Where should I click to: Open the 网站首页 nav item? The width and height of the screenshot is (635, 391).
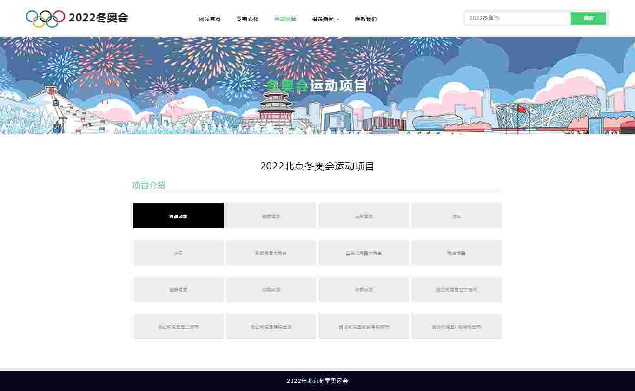210,19
